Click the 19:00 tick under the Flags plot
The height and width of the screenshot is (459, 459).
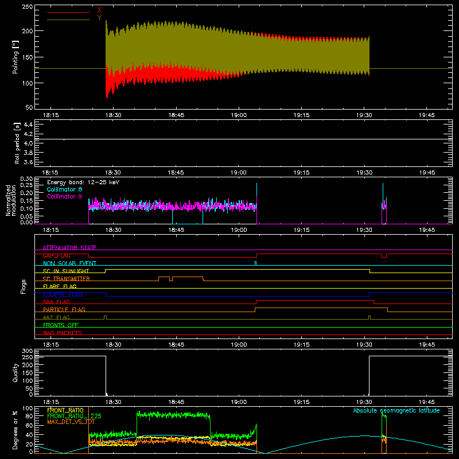click(x=239, y=345)
